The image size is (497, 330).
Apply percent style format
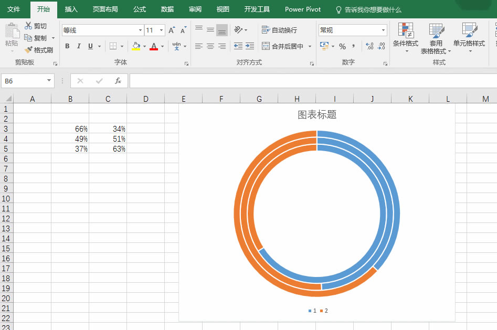pyautogui.click(x=342, y=46)
